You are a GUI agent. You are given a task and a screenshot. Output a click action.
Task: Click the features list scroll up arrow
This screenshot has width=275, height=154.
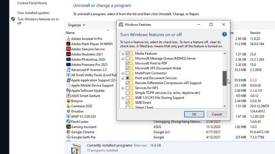click(x=224, y=53)
